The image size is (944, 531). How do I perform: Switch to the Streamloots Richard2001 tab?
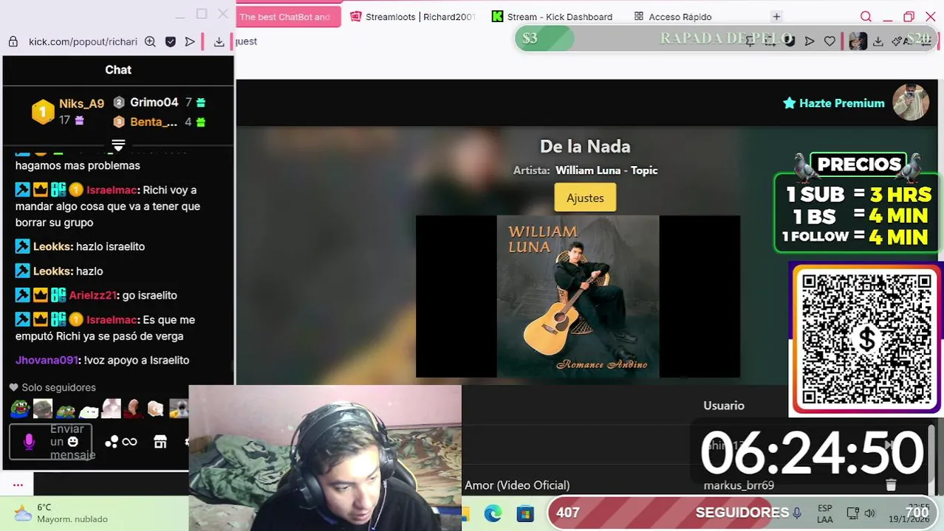[413, 16]
